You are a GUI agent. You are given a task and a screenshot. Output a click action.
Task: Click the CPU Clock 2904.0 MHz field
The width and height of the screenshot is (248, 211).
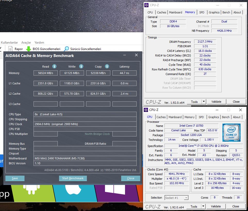[85, 124]
